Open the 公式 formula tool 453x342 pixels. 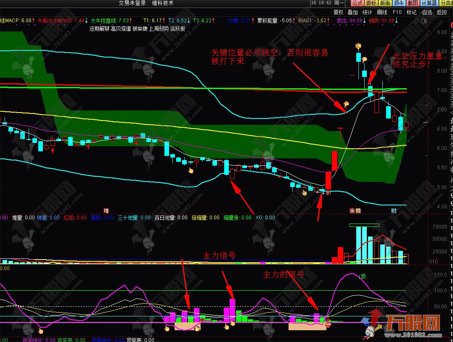[357, 3]
